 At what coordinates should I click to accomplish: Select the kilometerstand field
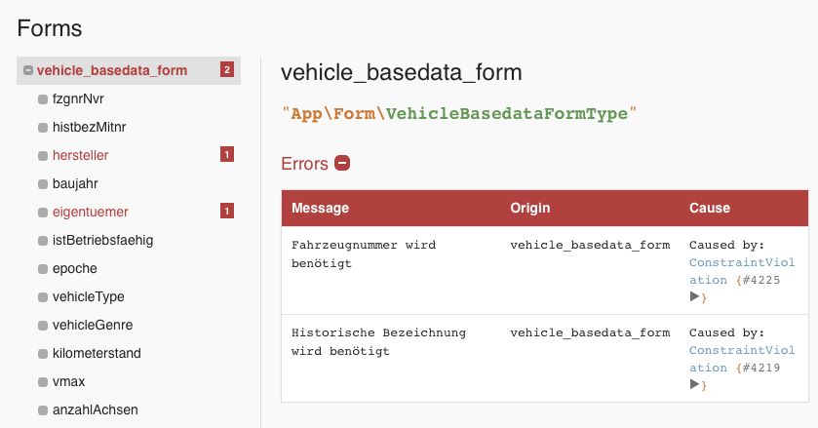click(x=96, y=353)
